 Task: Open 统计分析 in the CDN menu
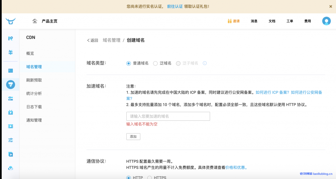(34, 94)
